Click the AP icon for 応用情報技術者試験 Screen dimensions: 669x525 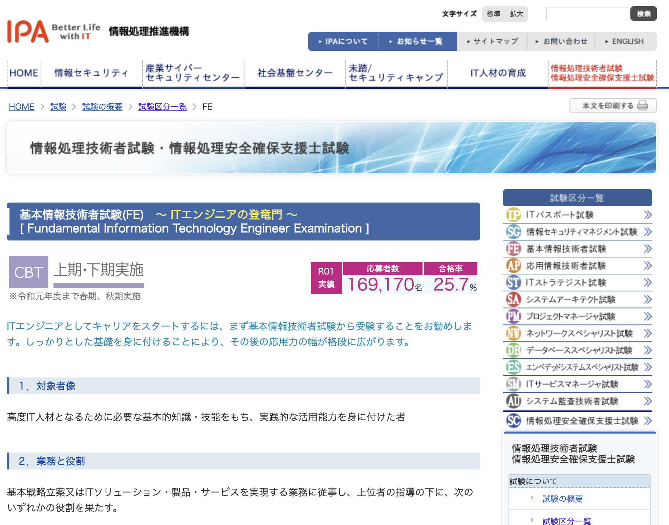pyautogui.click(x=513, y=266)
